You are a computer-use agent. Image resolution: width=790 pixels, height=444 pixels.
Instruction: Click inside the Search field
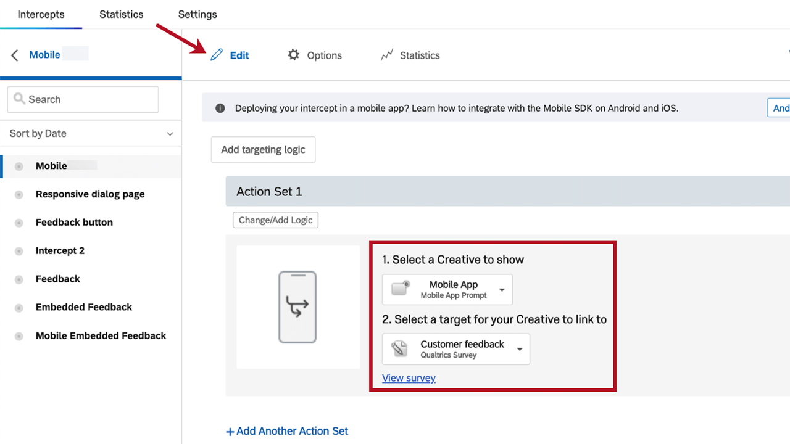click(x=83, y=99)
